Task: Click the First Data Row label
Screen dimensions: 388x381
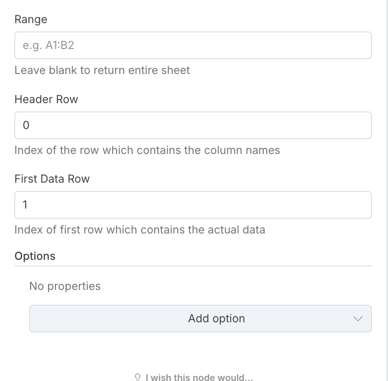Action: 52,179
